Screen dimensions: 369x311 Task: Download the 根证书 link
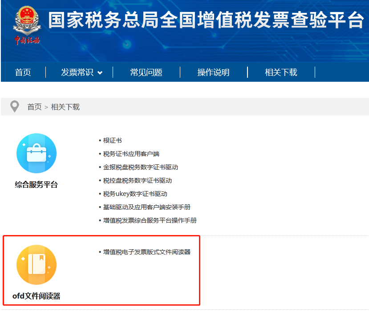[x=112, y=140]
